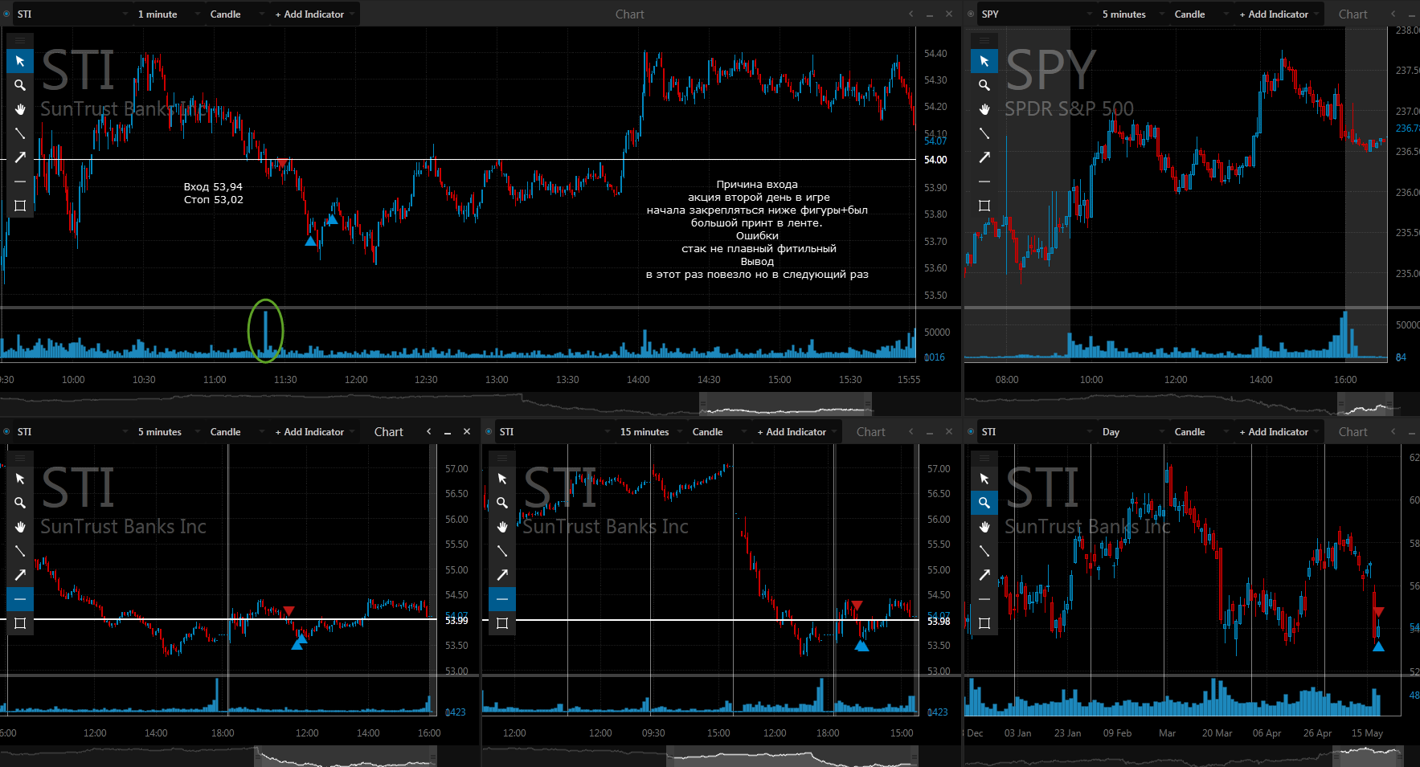Activate magnifier in STI 15 minutes chart
1420x767 pixels.
click(502, 503)
